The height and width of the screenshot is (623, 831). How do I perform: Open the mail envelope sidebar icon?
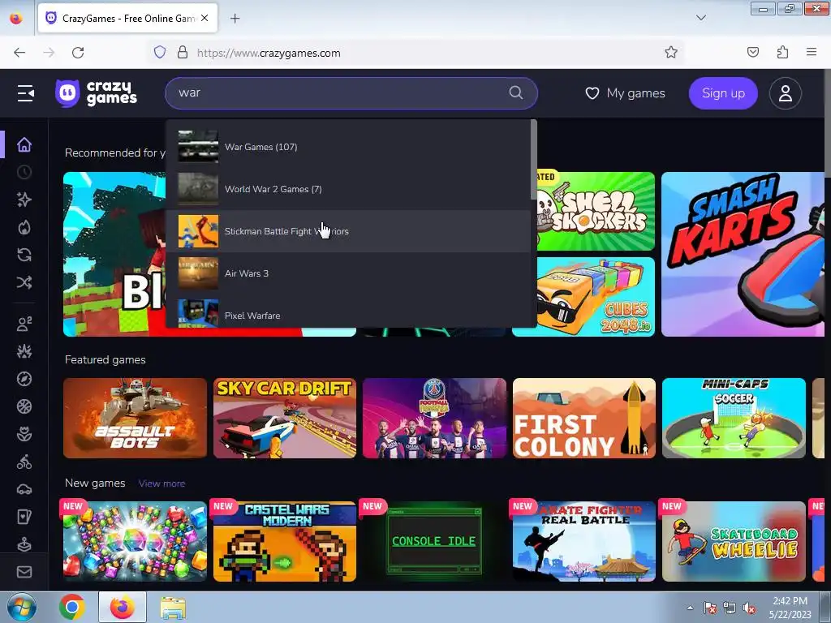pyautogui.click(x=24, y=572)
